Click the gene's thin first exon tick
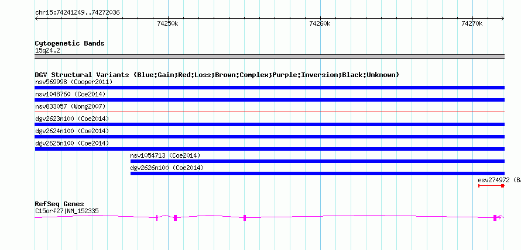 157,218
